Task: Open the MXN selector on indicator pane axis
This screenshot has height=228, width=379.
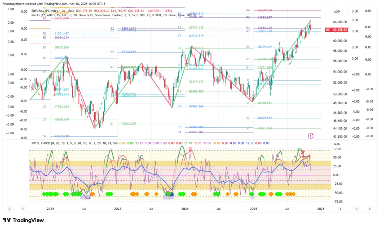Action: [x=337, y=144]
